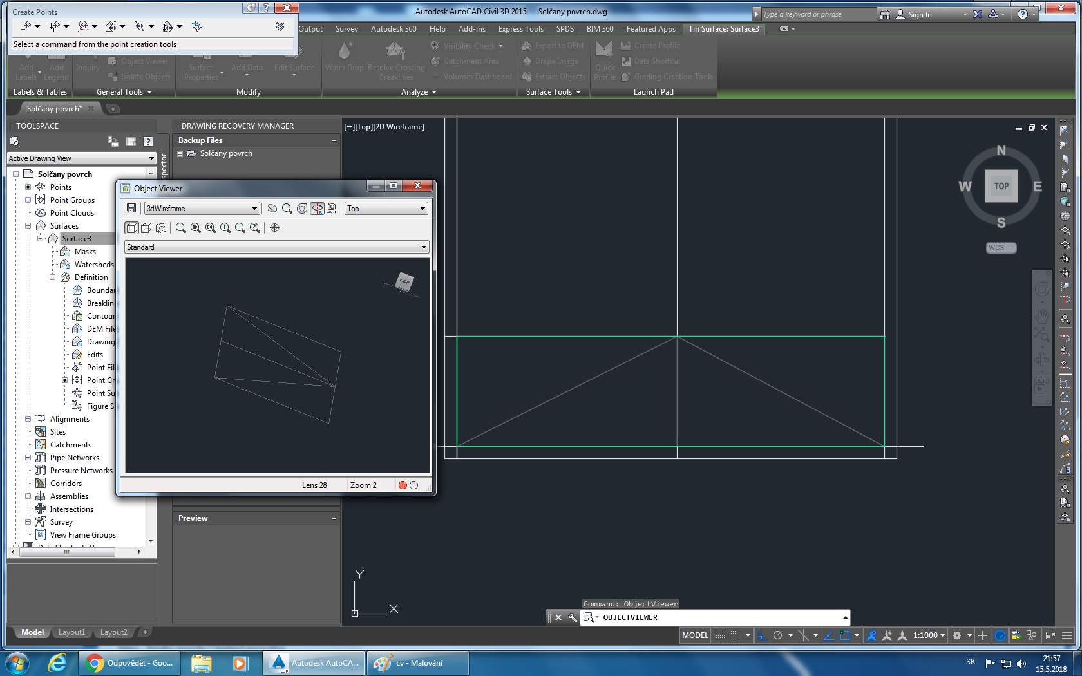Click the search keyword input field
The width and height of the screenshot is (1082, 676).
[x=818, y=14]
